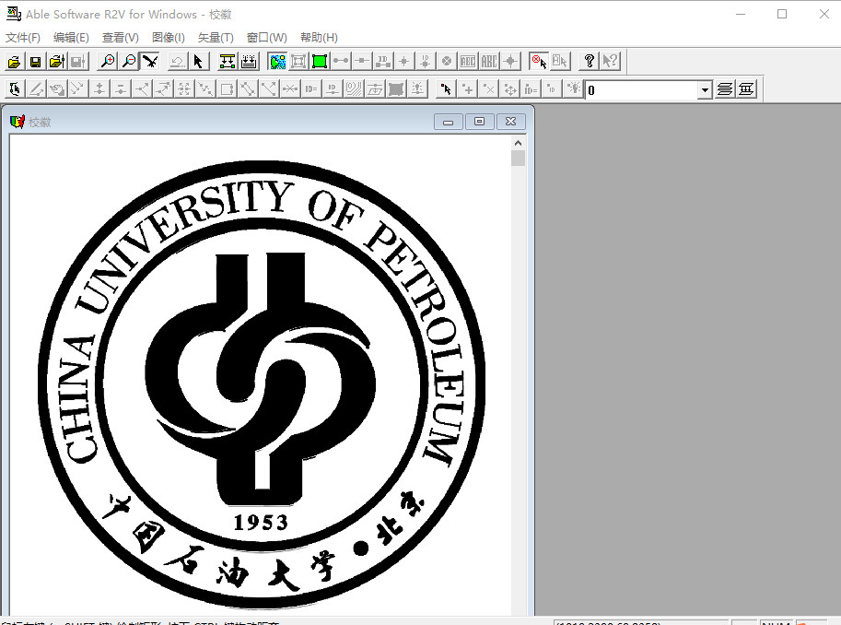Screen dimensions: 841x625
Task: Open the stacked layers icon
Action: pos(725,89)
